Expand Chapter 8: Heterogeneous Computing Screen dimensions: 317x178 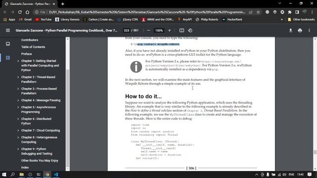pos(18,137)
